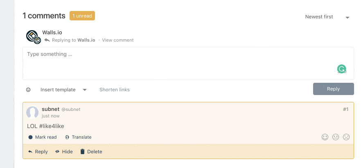361x168 pixels.
Task: Mark comment sentiment as neutral face
Action: pyautogui.click(x=336, y=137)
